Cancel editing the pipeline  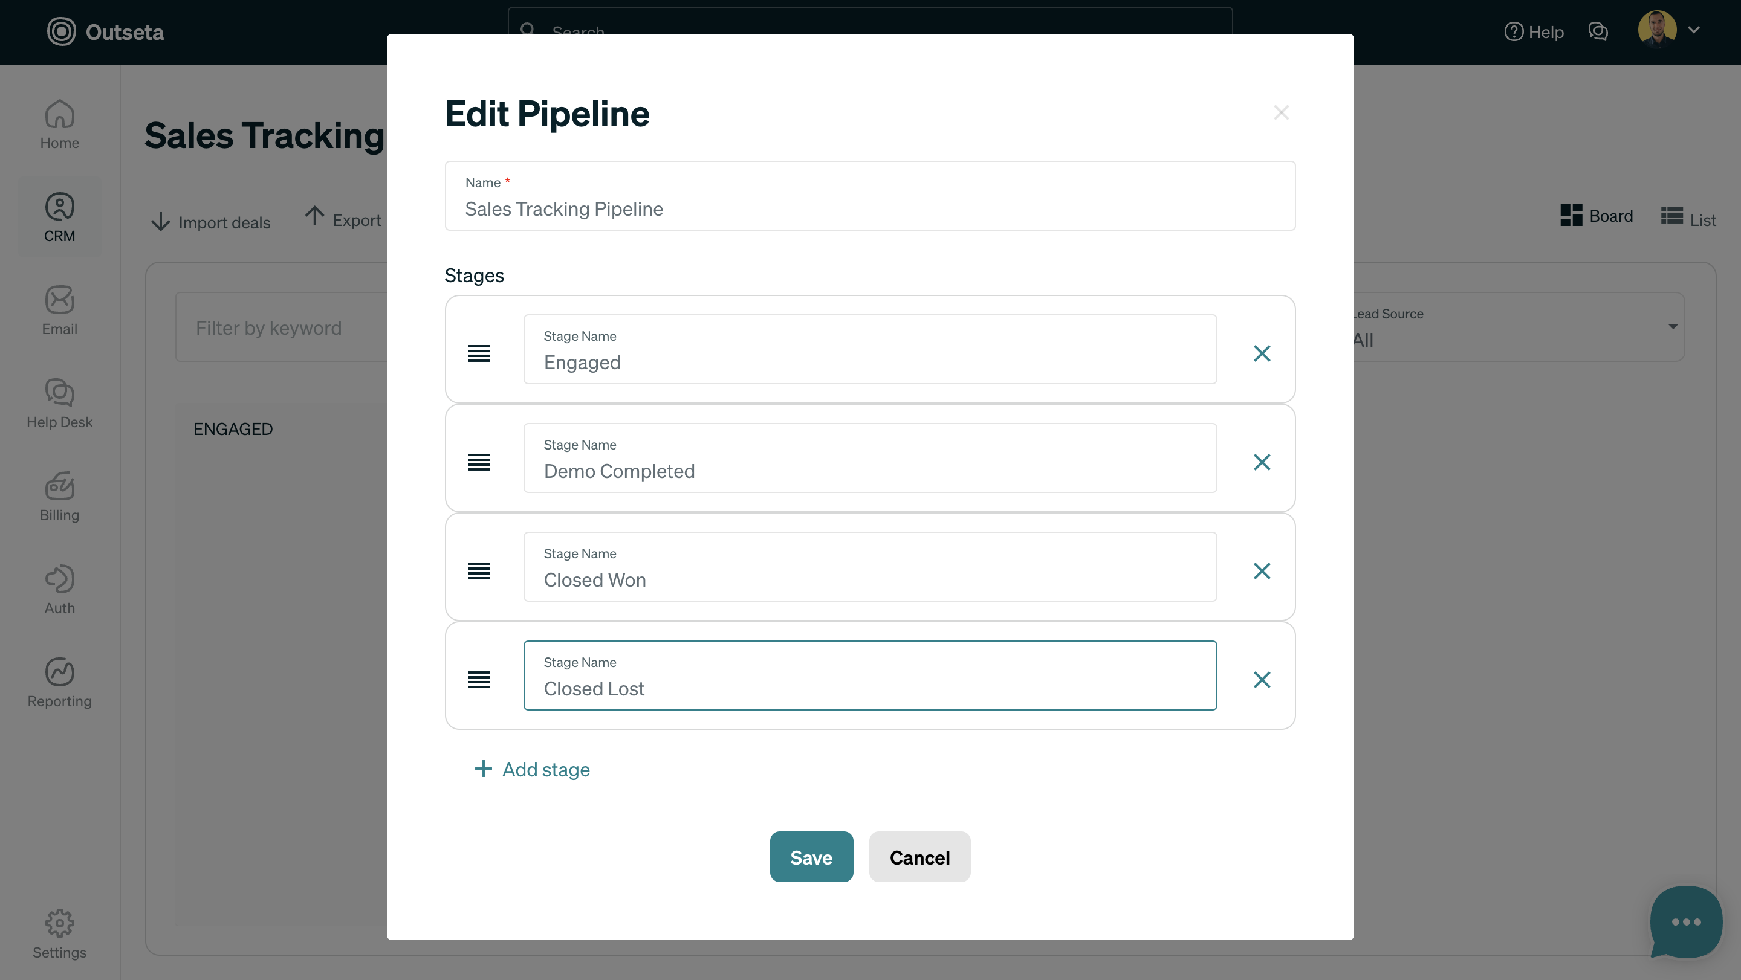point(919,856)
